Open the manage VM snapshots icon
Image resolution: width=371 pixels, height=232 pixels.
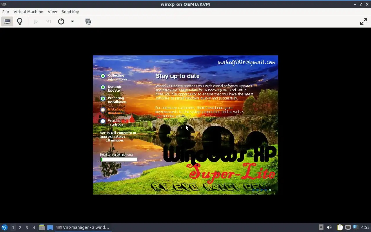click(88, 21)
